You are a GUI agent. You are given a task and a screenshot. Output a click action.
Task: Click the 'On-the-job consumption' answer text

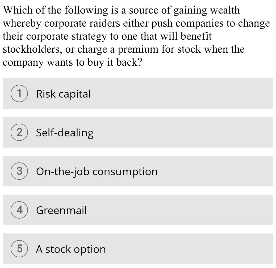click(x=97, y=171)
